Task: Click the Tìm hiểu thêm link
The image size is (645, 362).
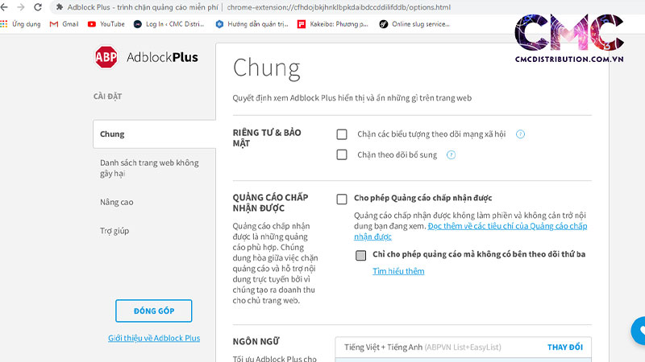Action: point(398,271)
